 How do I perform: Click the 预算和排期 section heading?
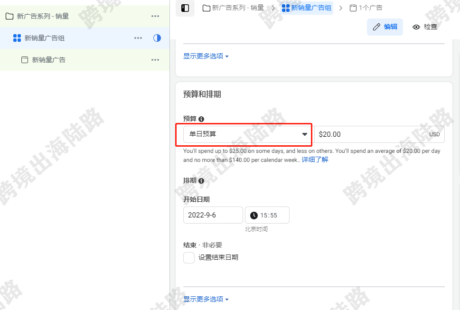pyautogui.click(x=202, y=94)
